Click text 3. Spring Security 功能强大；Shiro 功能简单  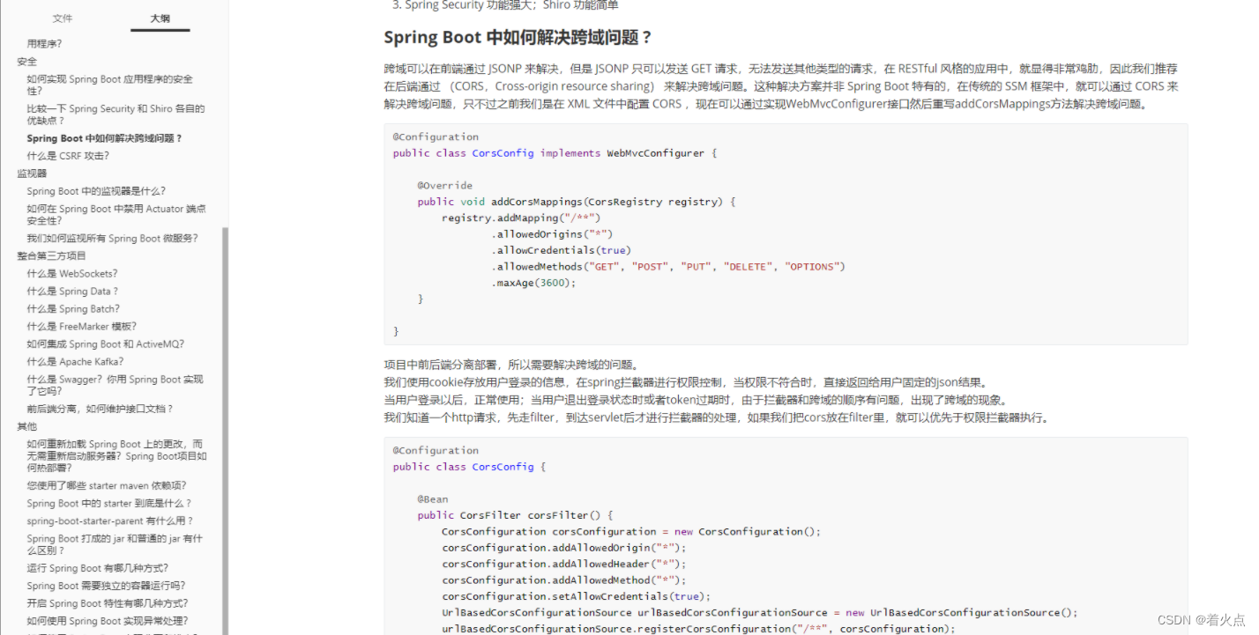[x=505, y=5]
